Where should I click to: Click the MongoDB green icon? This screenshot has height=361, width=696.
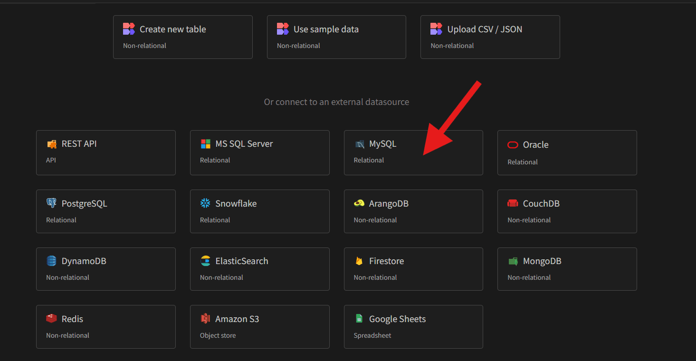(x=513, y=261)
